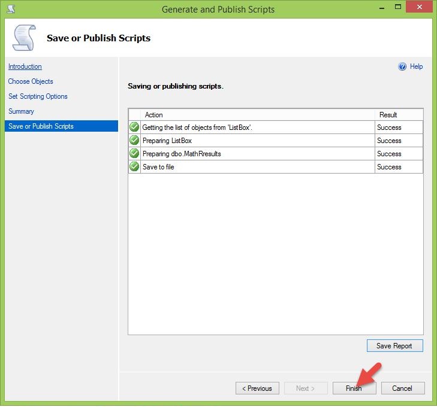Open the Summary step
Screen dimensions: 437x407
(x=21, y=111)
